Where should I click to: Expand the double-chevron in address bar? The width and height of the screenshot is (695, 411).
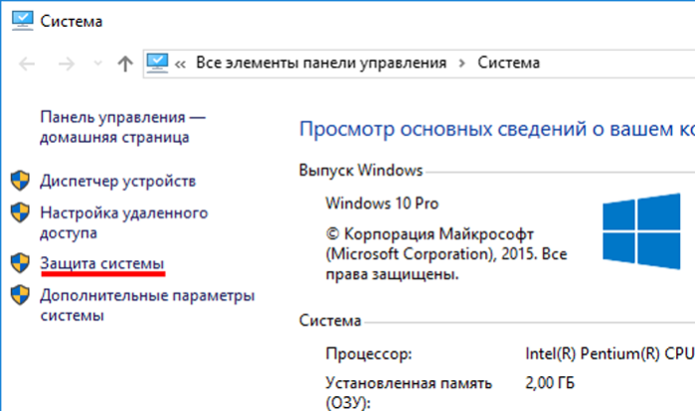click(180, 65)
